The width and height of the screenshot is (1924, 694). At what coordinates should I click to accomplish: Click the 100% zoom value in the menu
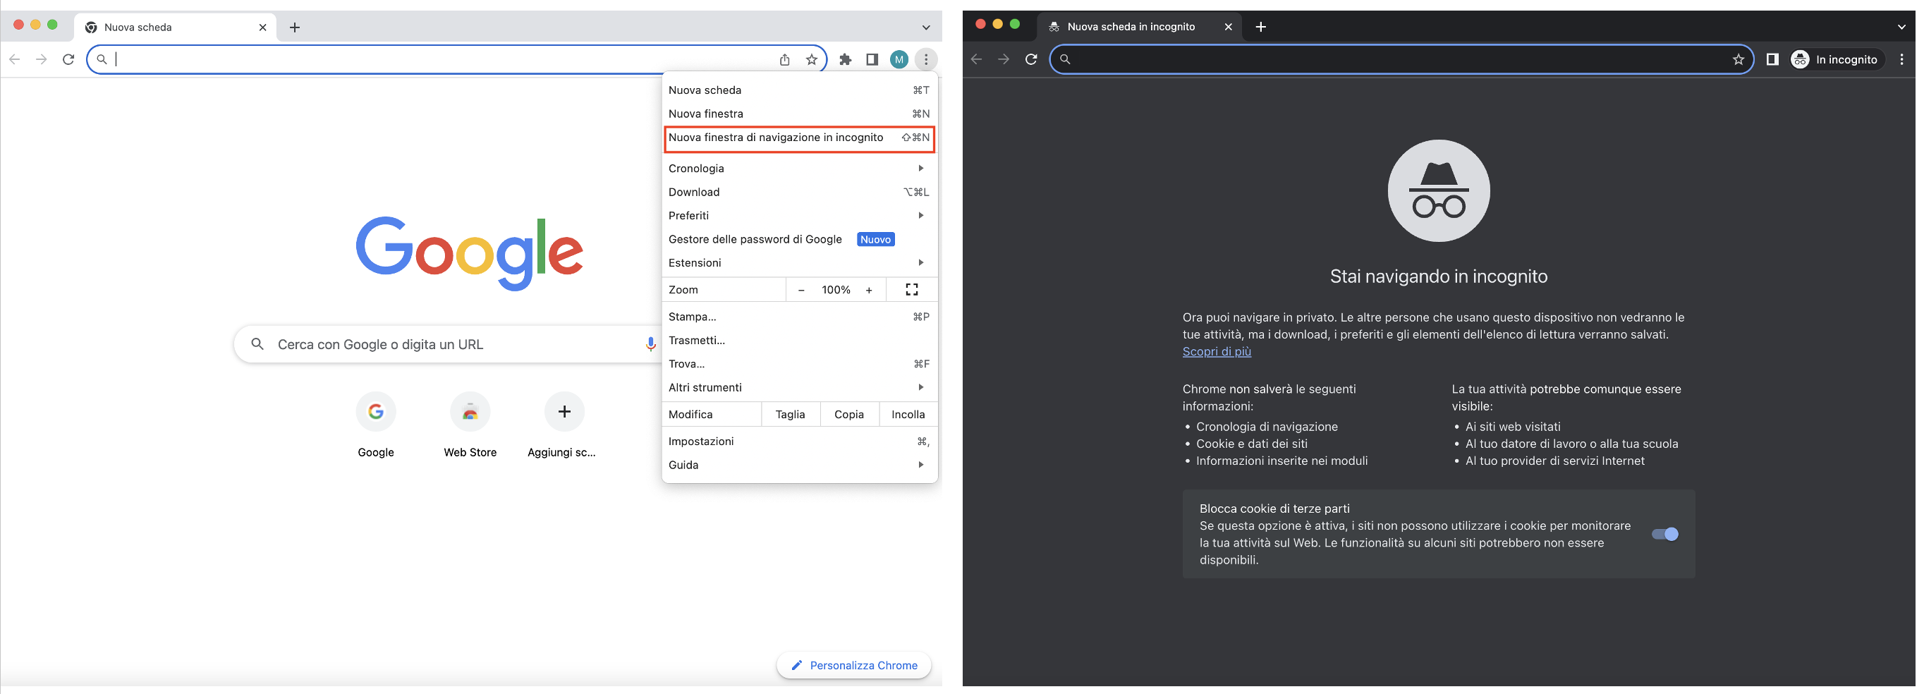coord(836,290)
